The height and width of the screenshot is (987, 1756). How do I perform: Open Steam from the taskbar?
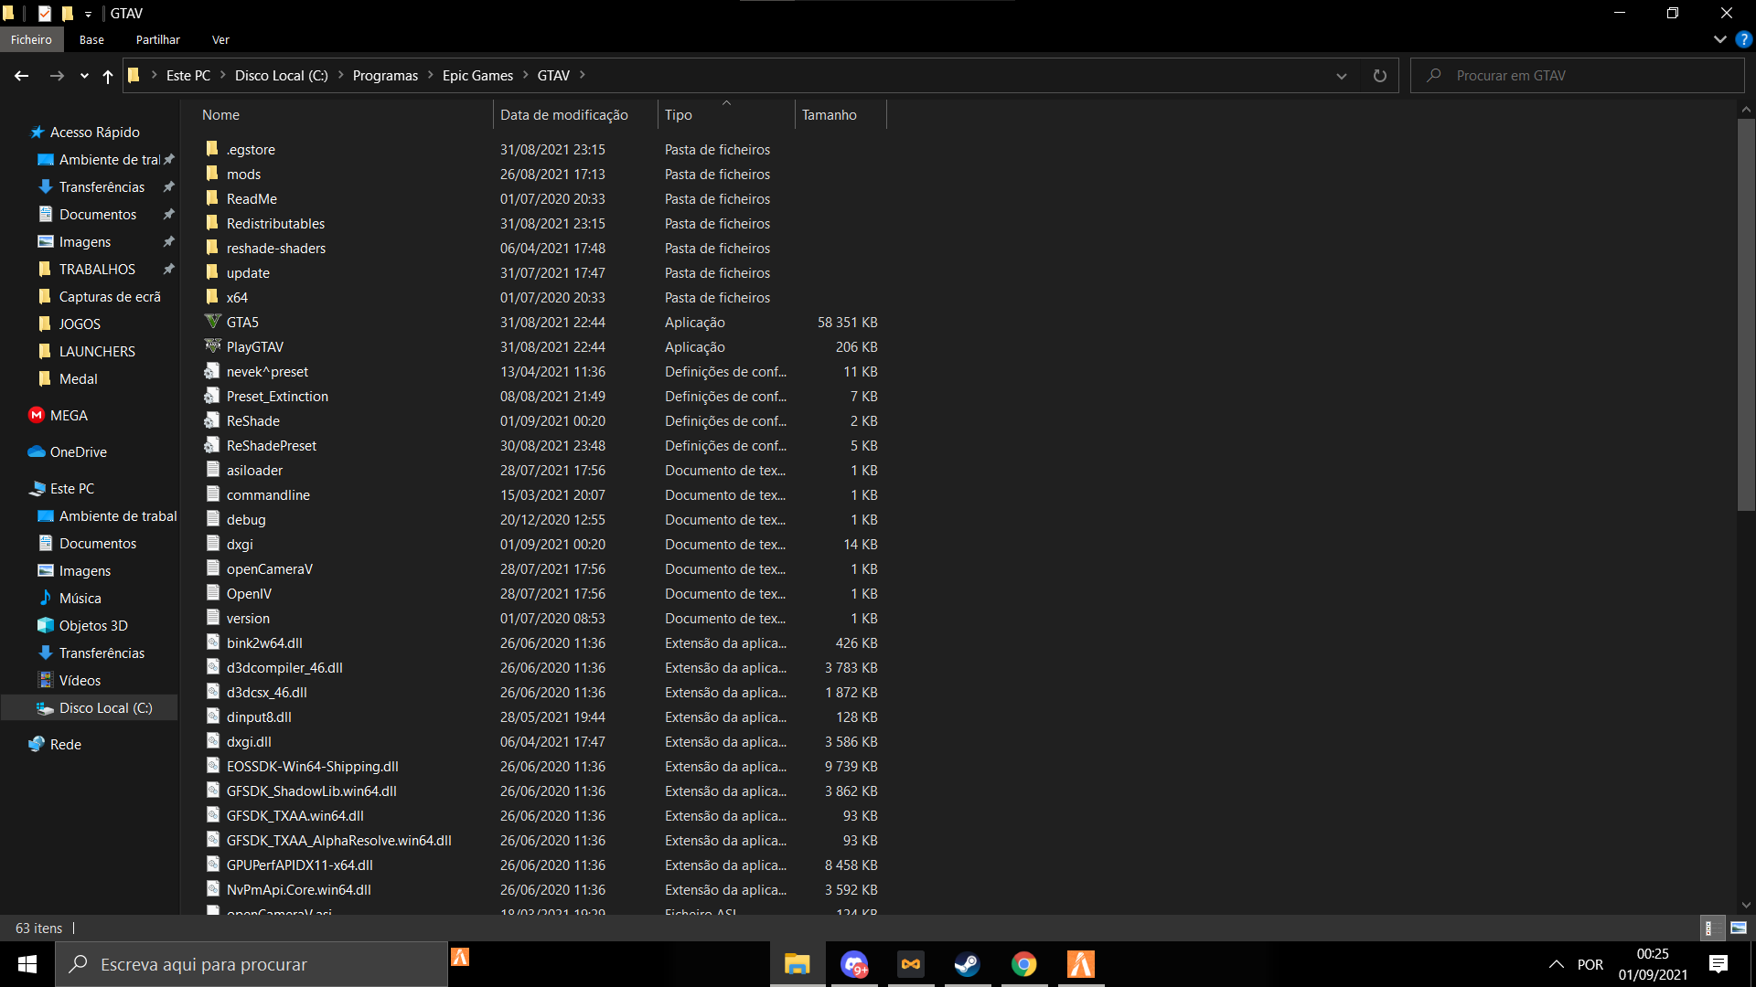click(967, 964)
